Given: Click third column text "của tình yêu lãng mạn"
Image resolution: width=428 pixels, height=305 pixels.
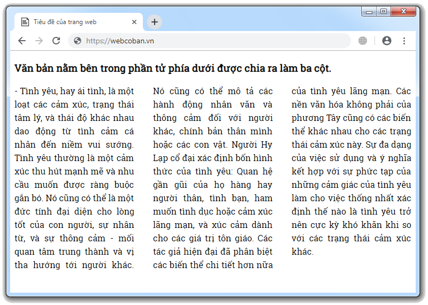Looking at the screenshot, I should [x=351, y=91].
